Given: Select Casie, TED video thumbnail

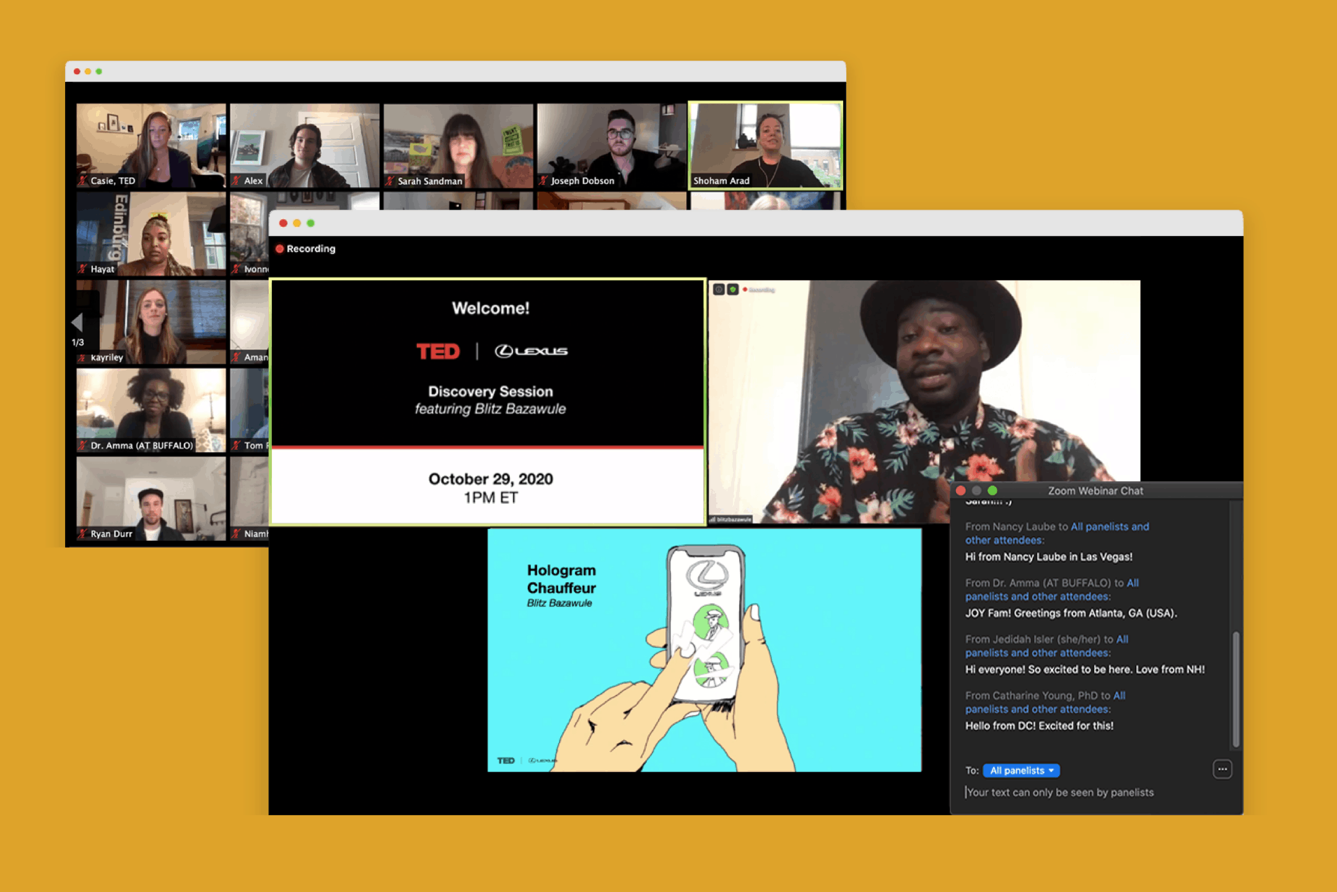Looking at the screenshot, I should tap(151, 145).
